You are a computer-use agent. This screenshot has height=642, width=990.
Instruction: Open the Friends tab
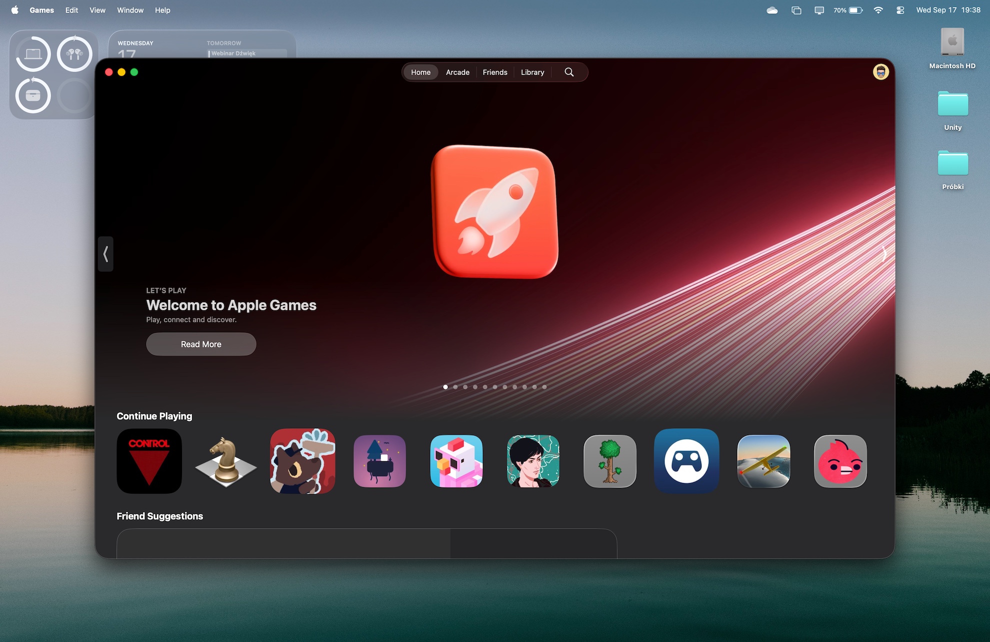pyautogui.click(x=495, y=72)
